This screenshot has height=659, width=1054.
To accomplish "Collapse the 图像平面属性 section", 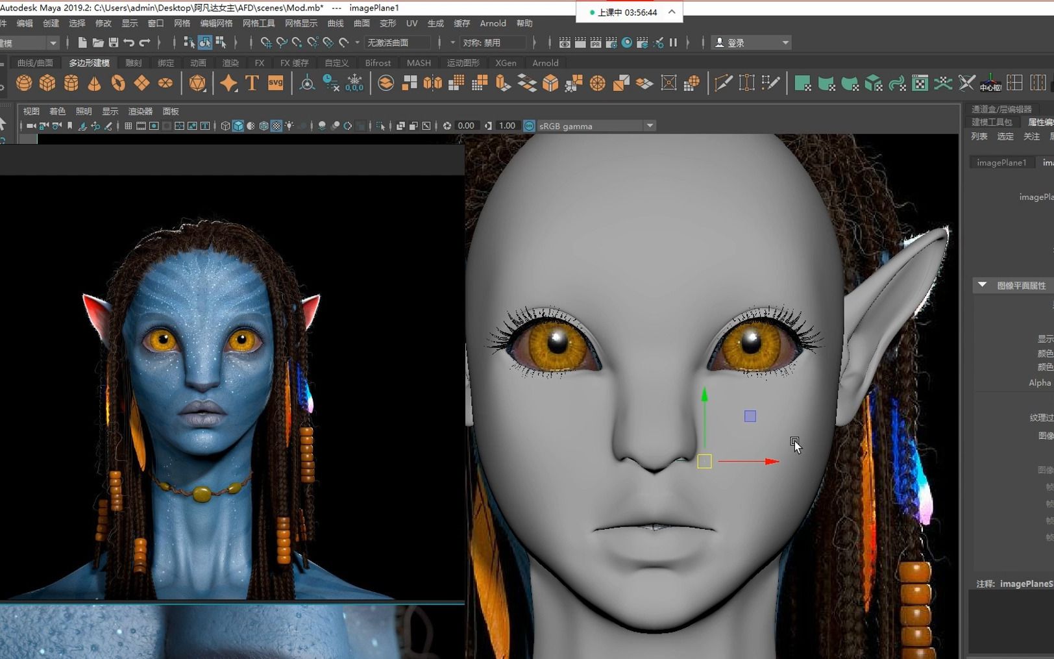I will coord(981,285).
